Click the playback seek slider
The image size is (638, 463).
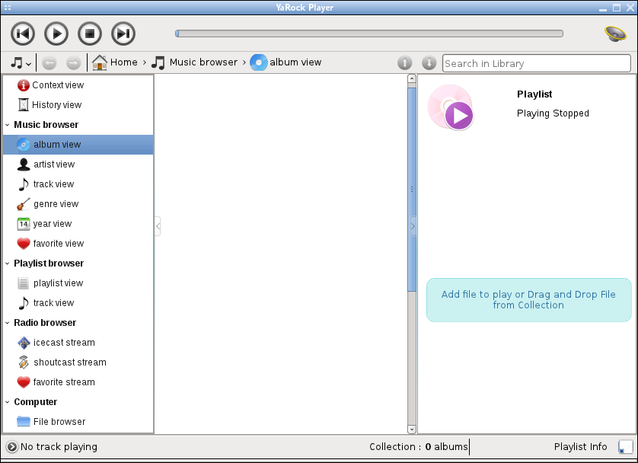click(x=369, y=34)
